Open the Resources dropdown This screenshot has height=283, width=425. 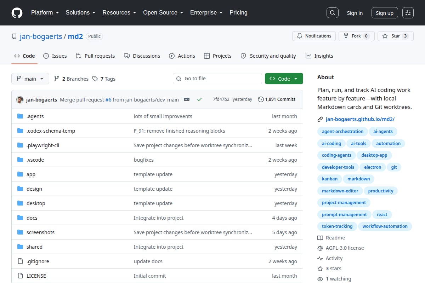tap(119, 12)
